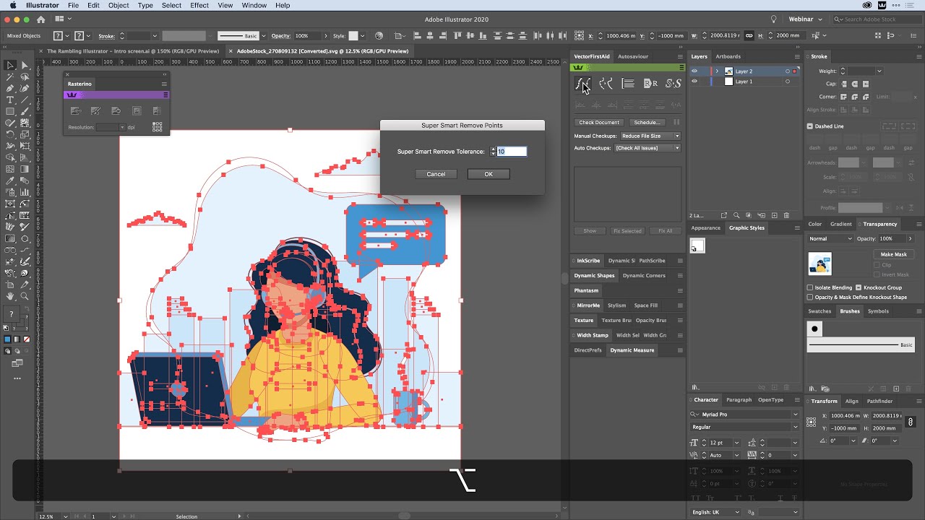Open the Effect menu
The height and width of the screenshot is (520, 925).
point(199,5)
